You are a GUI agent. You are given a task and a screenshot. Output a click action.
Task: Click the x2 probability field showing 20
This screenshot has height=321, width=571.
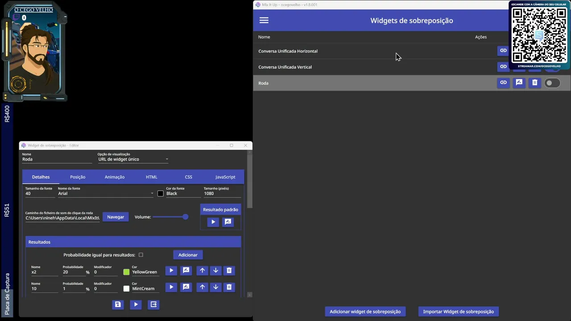74,272
